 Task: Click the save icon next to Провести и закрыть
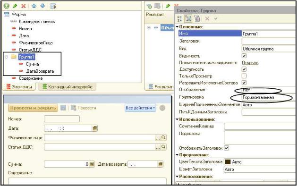pos(63,108)
